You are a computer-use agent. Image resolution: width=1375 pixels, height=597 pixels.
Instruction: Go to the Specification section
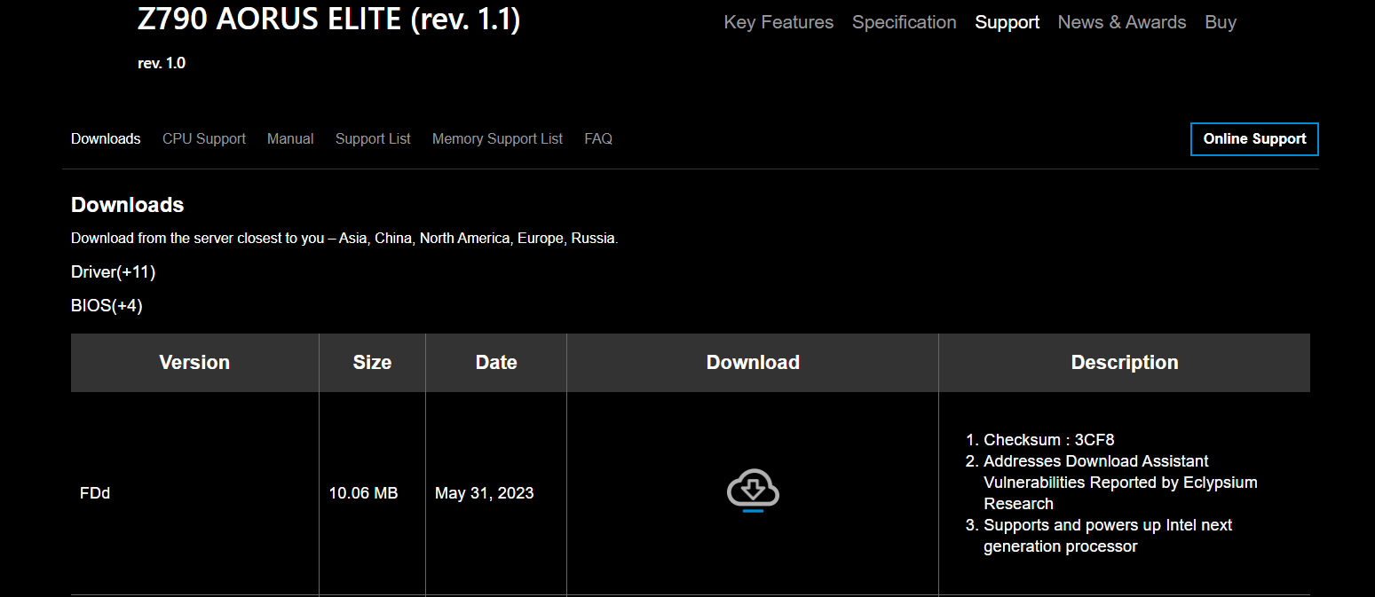(x=904, y=22)
